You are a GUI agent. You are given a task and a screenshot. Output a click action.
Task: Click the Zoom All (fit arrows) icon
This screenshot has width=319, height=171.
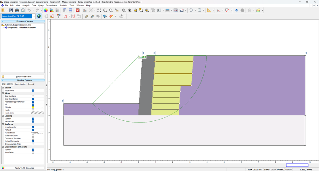tap(99, 10)
